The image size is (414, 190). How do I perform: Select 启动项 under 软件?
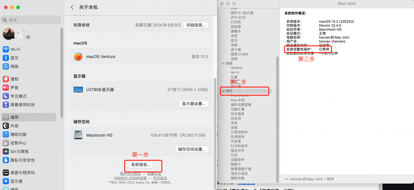click(236, 119)
